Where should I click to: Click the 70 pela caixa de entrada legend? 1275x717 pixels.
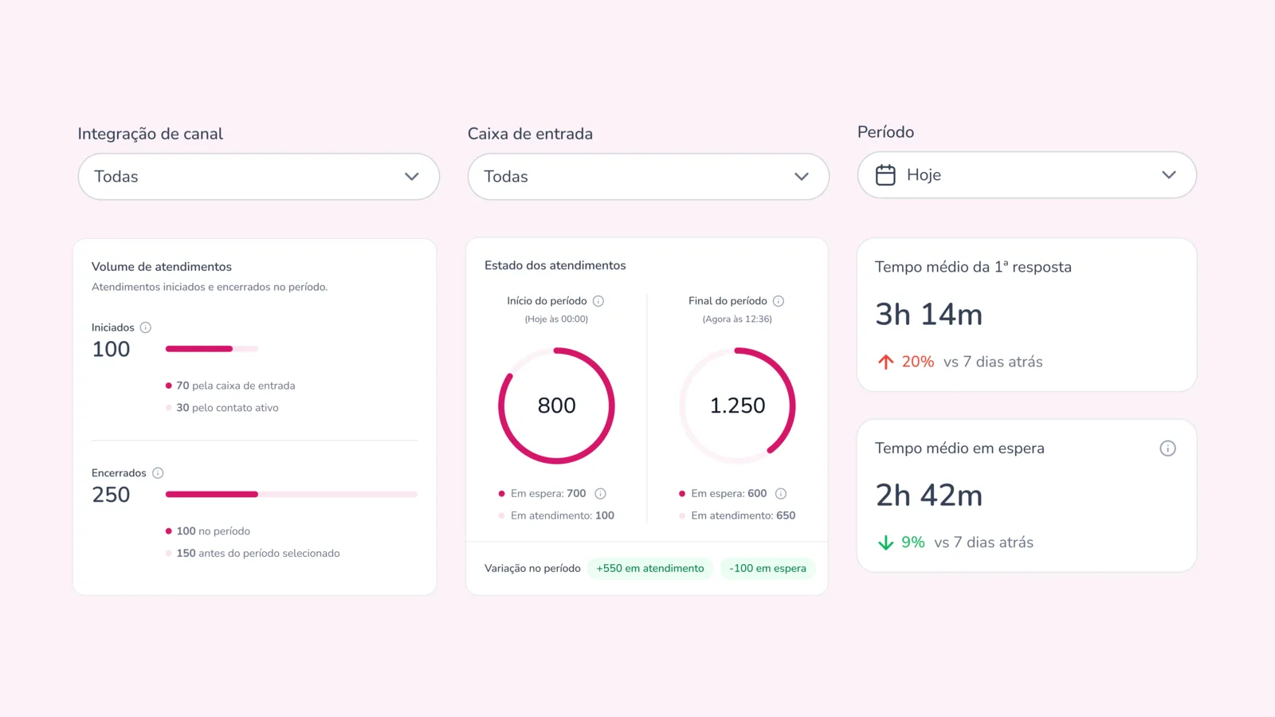pos(230,386)
